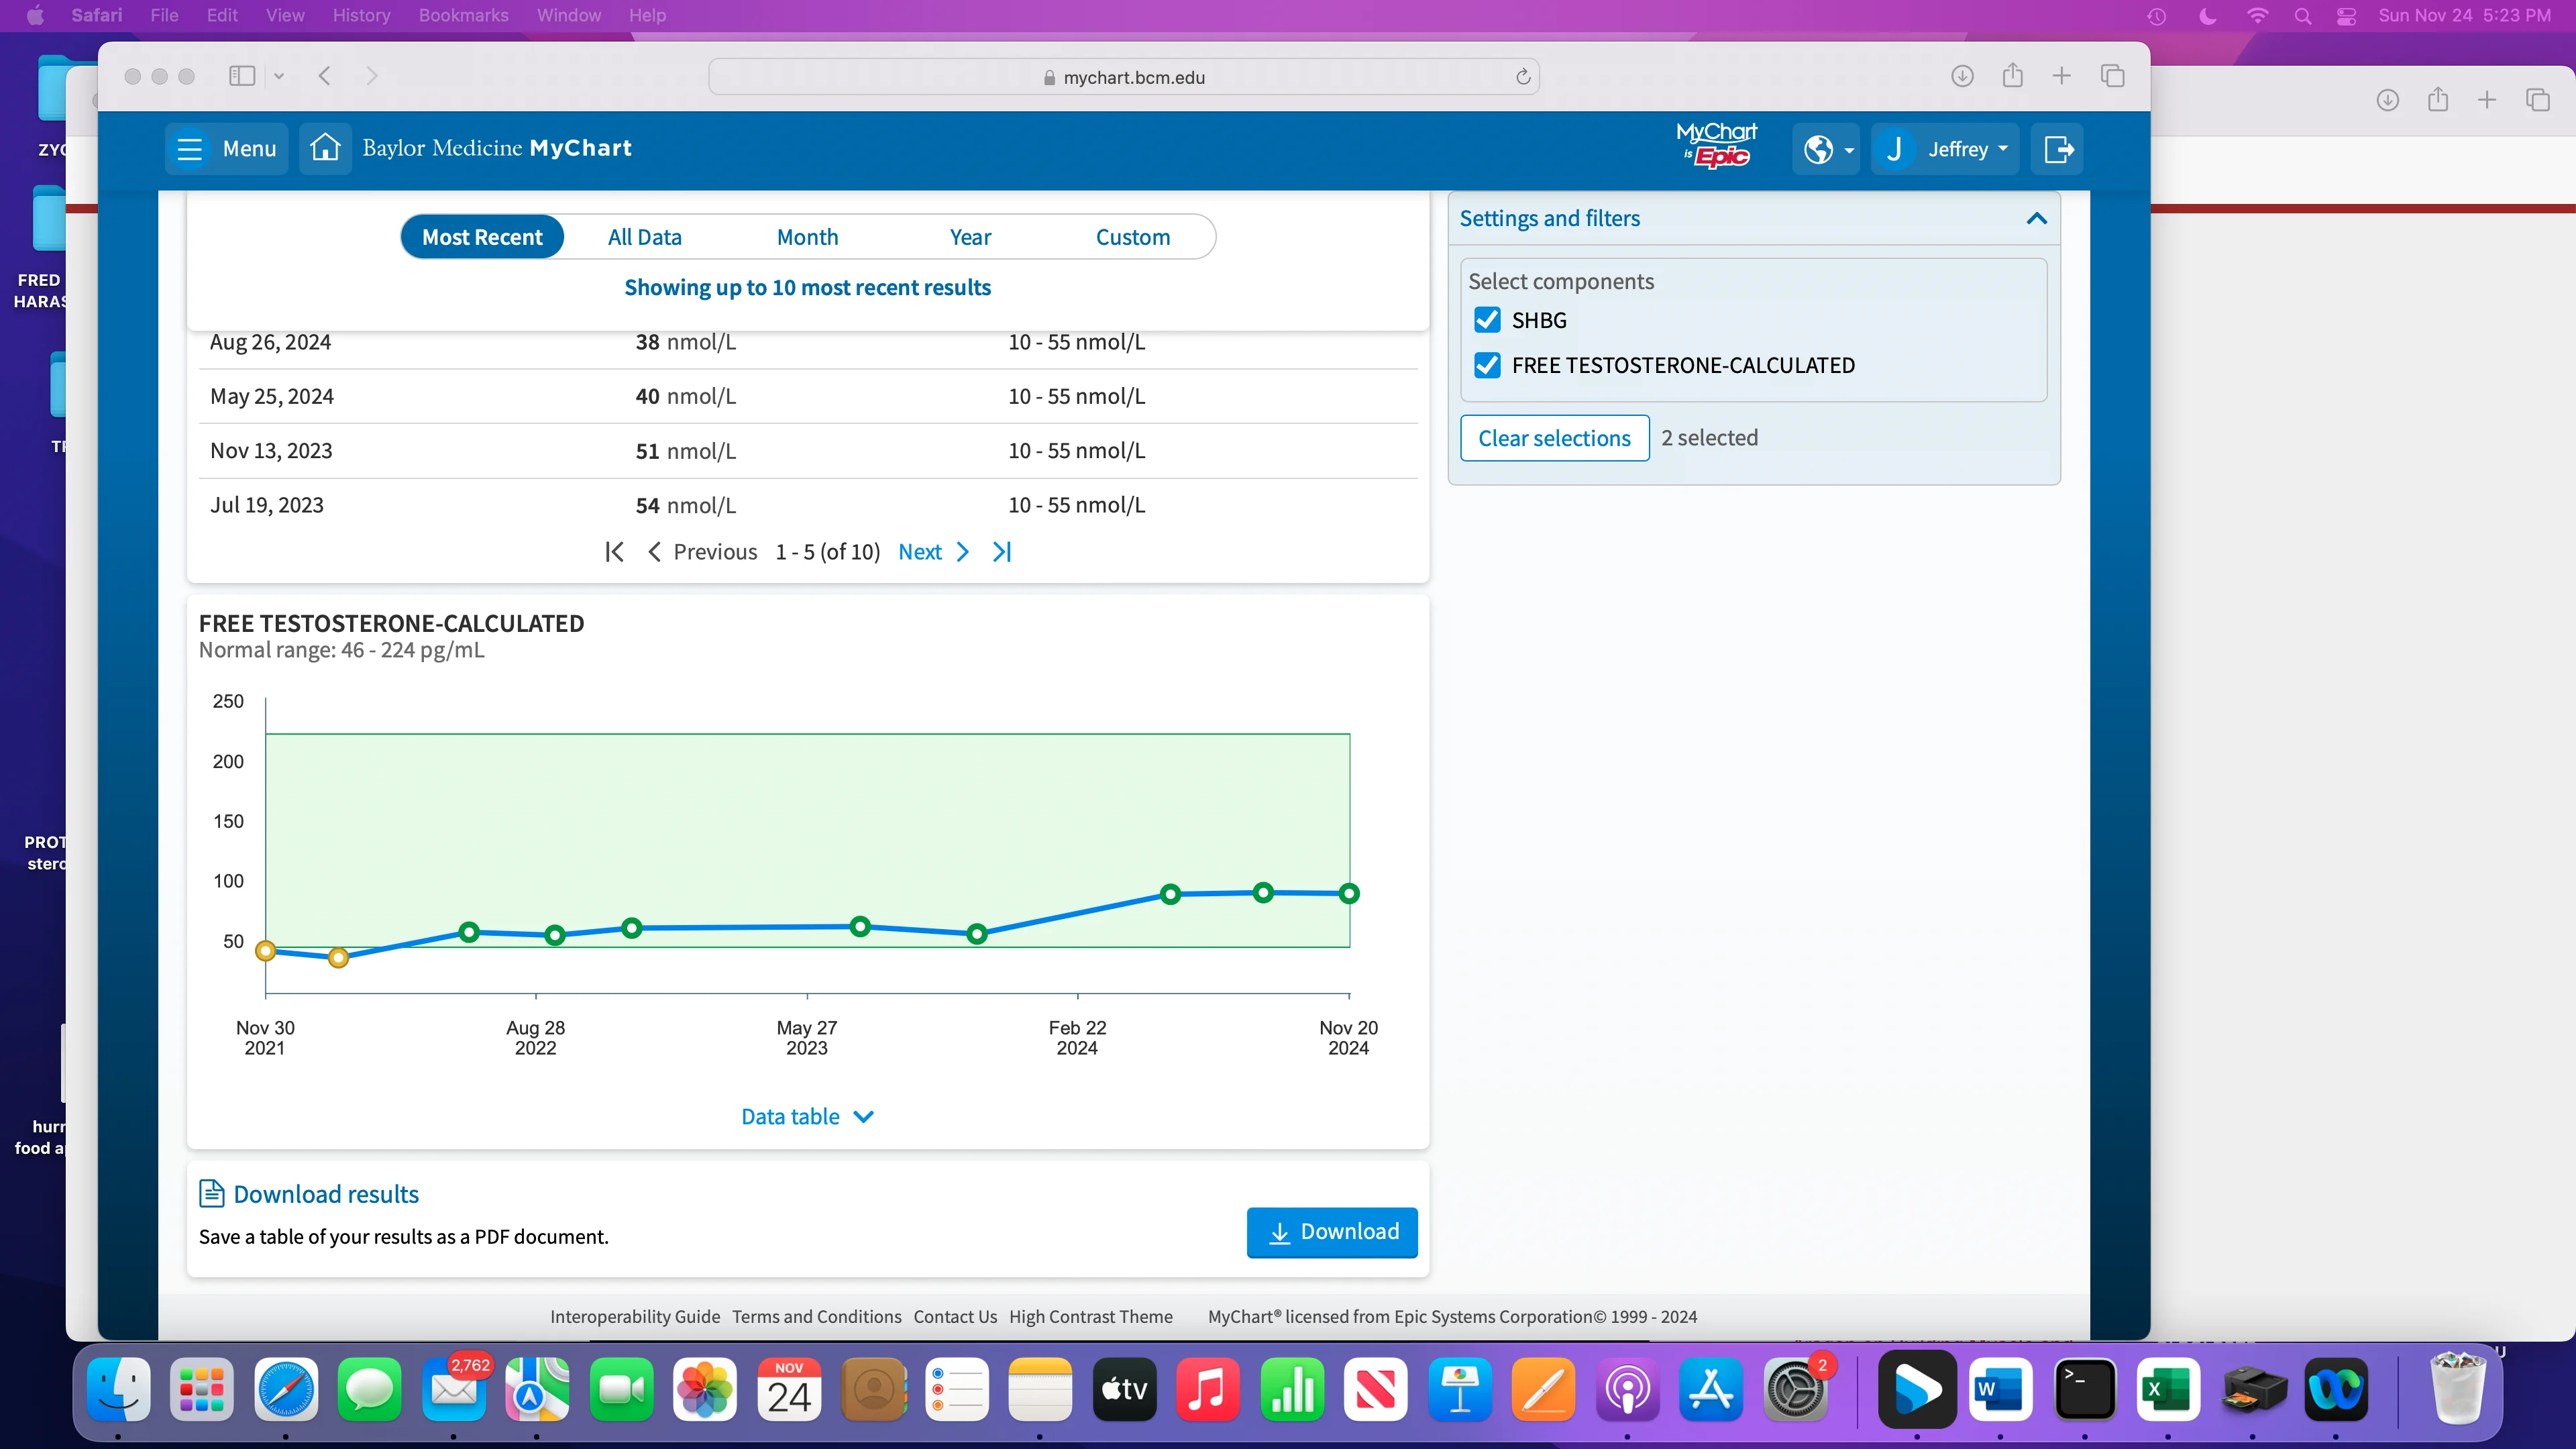Viewport: 2576px width, 1449px height.
Task: Click the Wi-Fi status icon
Action: click(x=2257, y=16)
